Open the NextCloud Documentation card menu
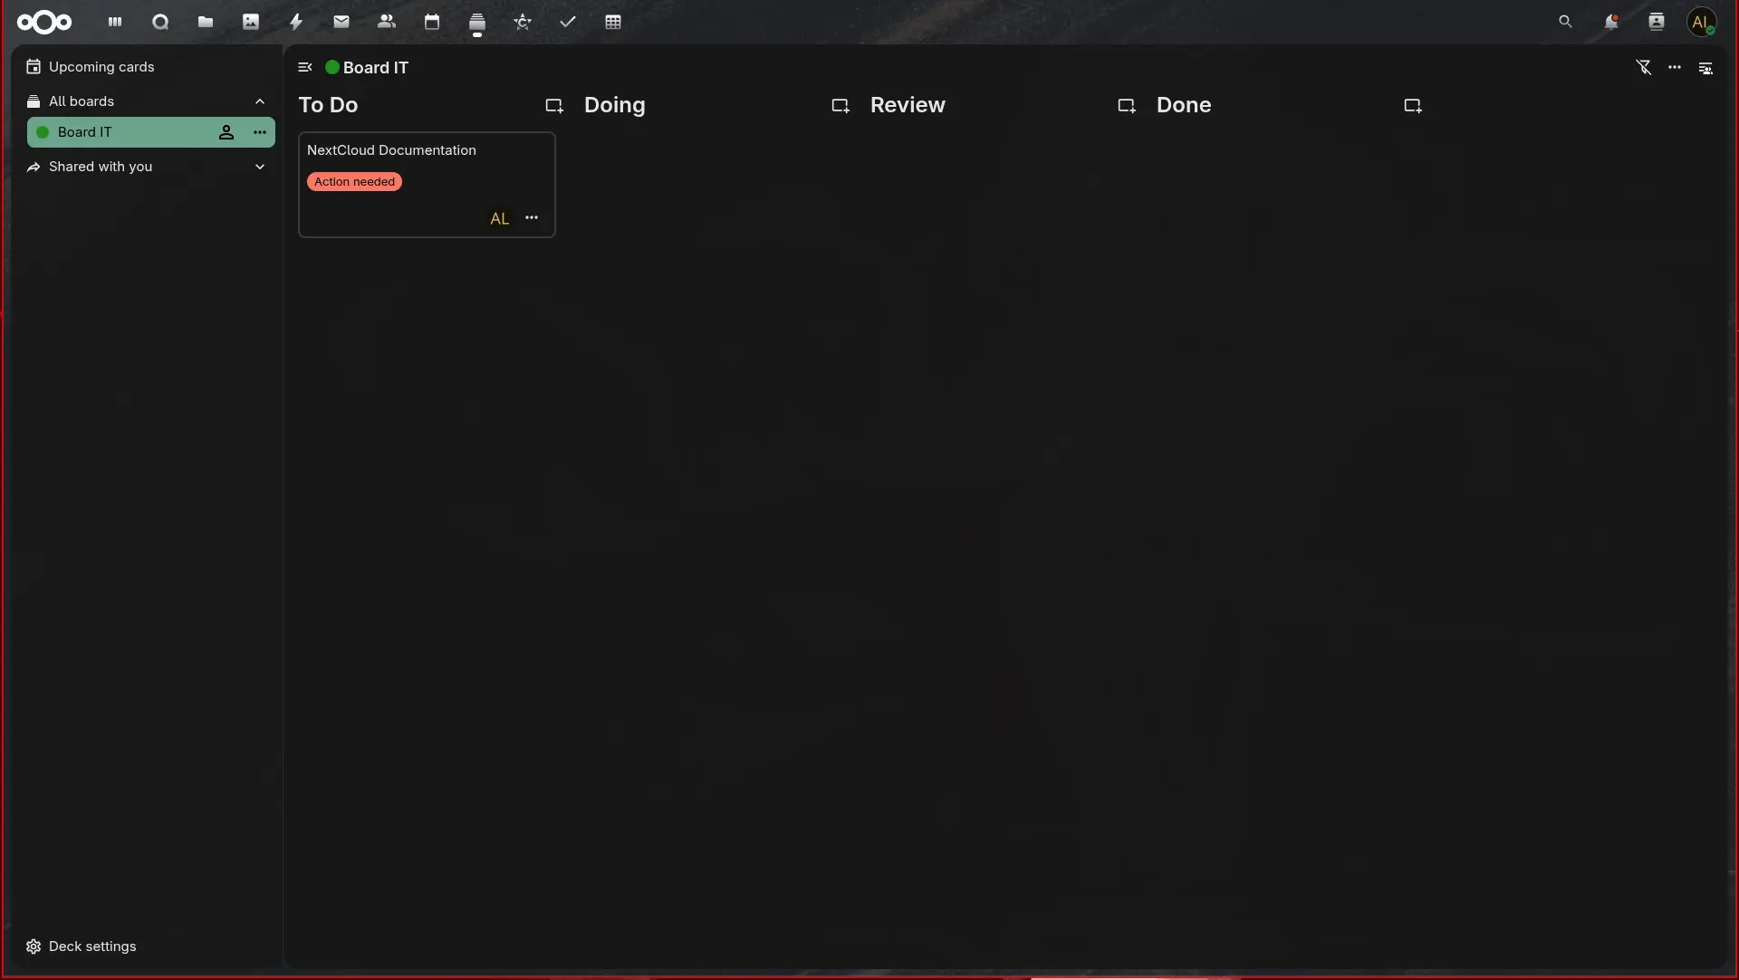Image resolution: width=1739 pixels, height=980 pixels. pyautogui.click(x=532, y=217)
